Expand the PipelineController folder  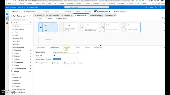13,68
